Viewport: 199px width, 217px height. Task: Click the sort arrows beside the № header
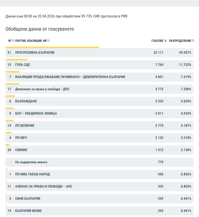[13, 41]
